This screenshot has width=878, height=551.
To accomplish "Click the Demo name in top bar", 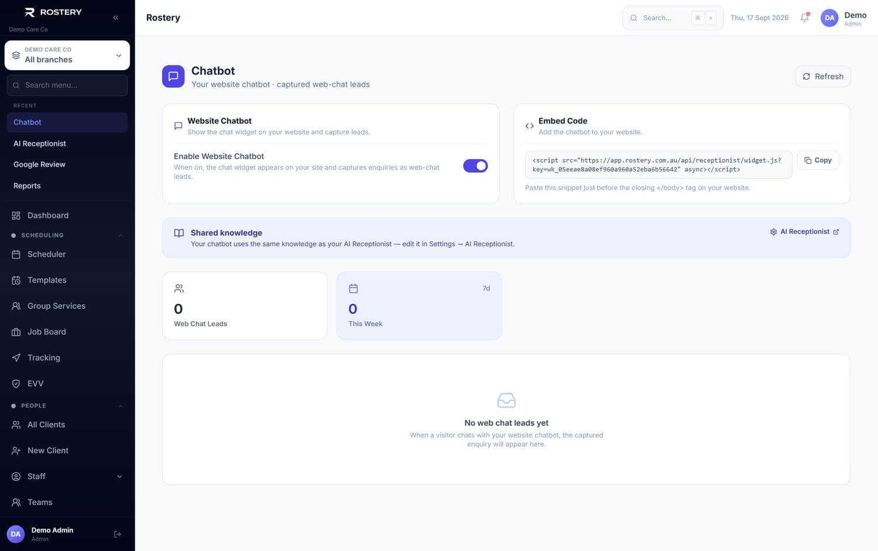I will click(855, 15).
